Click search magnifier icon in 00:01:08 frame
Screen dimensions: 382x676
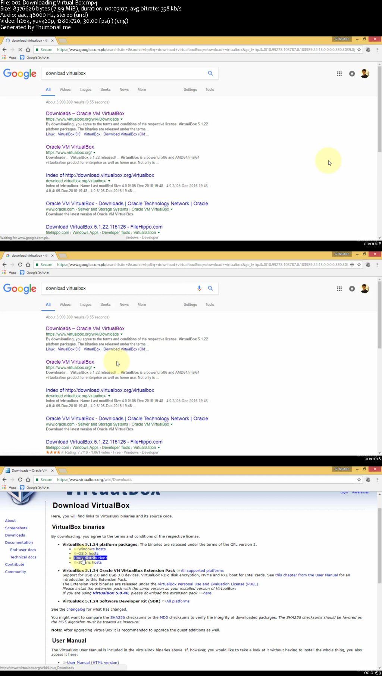pos(210,73)
